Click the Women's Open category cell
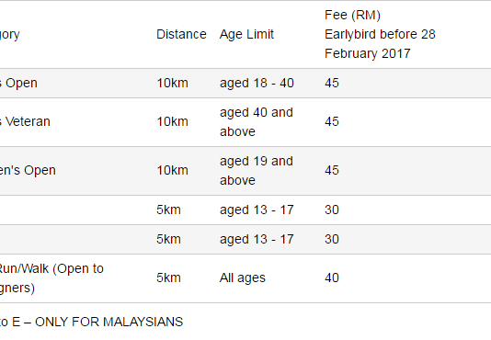The image size is (491, 340). pyautogui.click(x=28, y=170)
